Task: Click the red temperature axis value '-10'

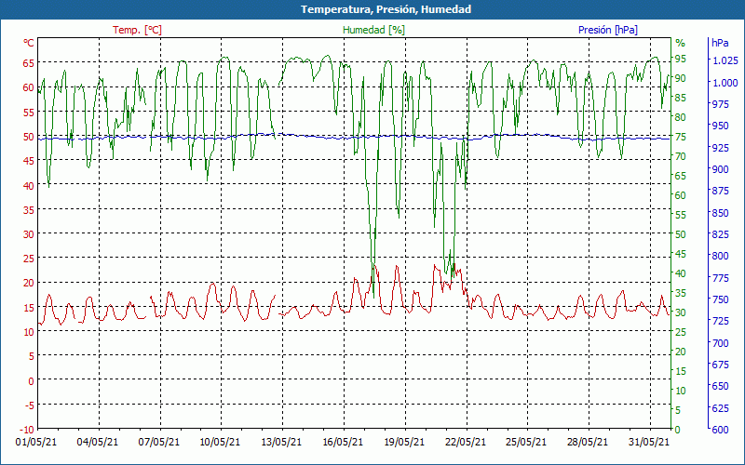Action: click(x=27, y=430)
